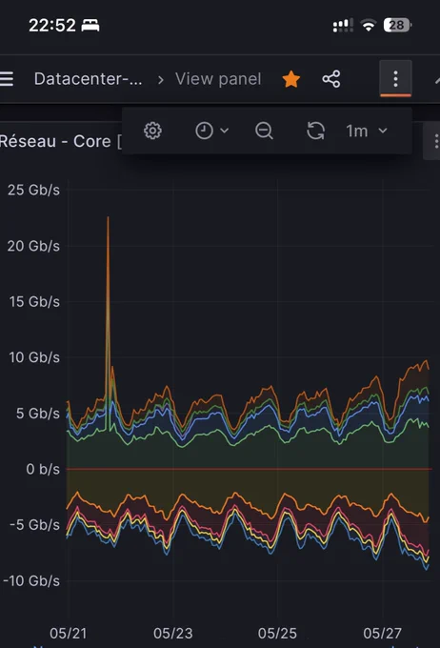440x648 pixels.
Task: Refresh the dashboard now
Action: (315, 131)
